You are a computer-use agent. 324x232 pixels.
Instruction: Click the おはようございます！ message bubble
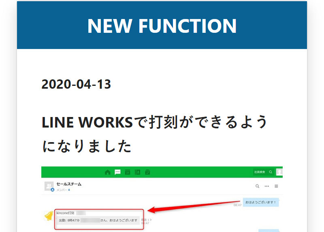coord(261,202)
